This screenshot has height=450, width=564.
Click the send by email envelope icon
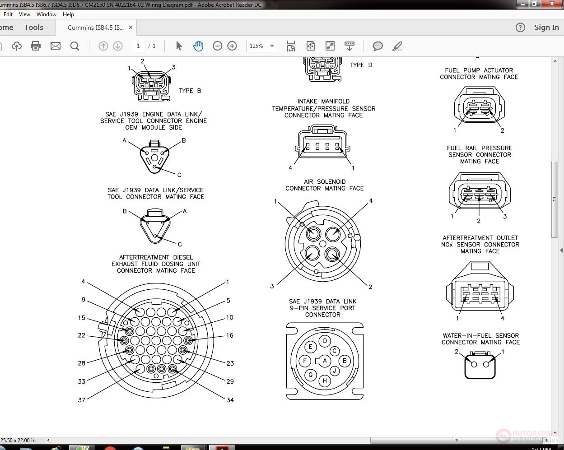[56, 46]
